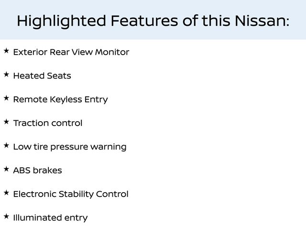Click the star icon for Traction control
306x230 pixels.
(6, 122)
